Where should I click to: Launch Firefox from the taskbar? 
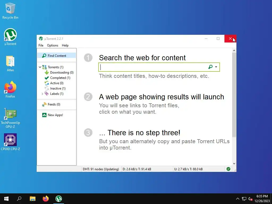pyautogui.click(x=46, y=199)
